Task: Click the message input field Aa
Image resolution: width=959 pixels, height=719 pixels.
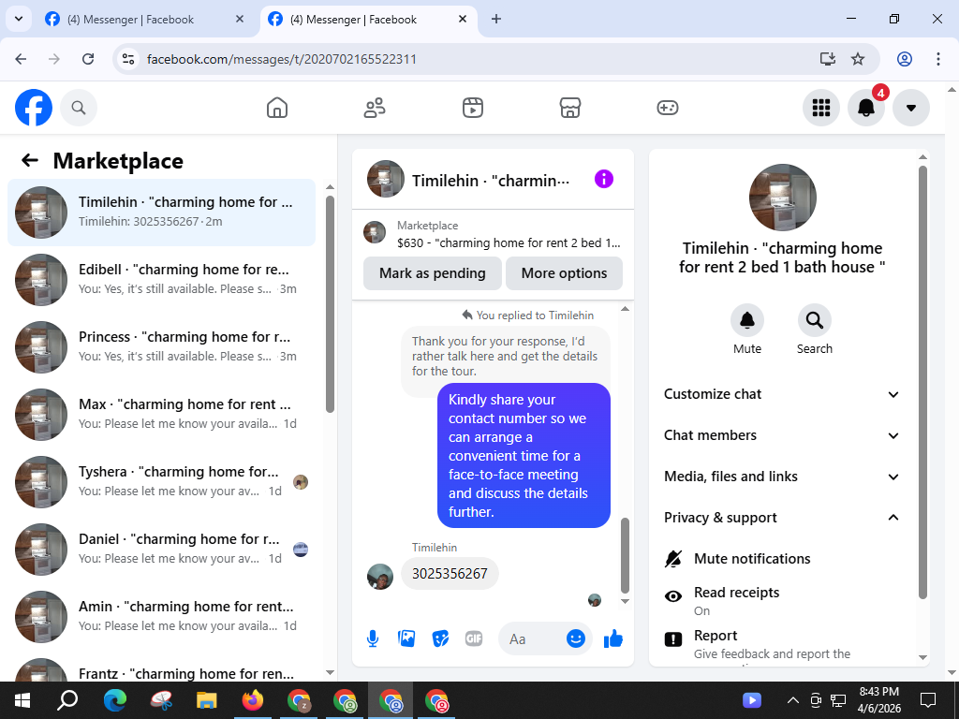Action: pos(532,638)
